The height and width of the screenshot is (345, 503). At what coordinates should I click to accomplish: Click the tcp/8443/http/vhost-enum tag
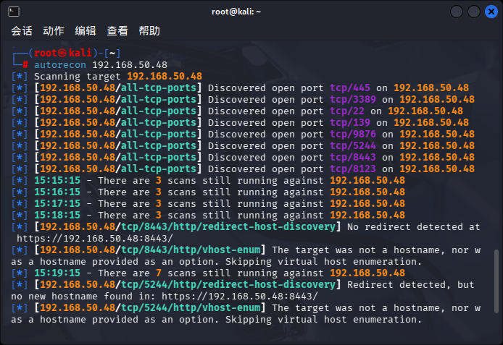(x=191, y=250)
